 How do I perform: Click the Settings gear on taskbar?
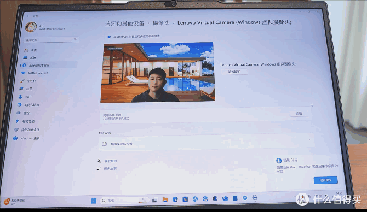pos(255,198)
